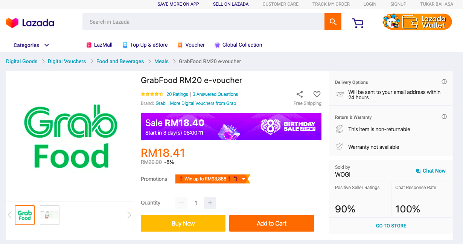Open the Lazada Wallet banner
Screen dimensions: 463x244
pos(417,22)
